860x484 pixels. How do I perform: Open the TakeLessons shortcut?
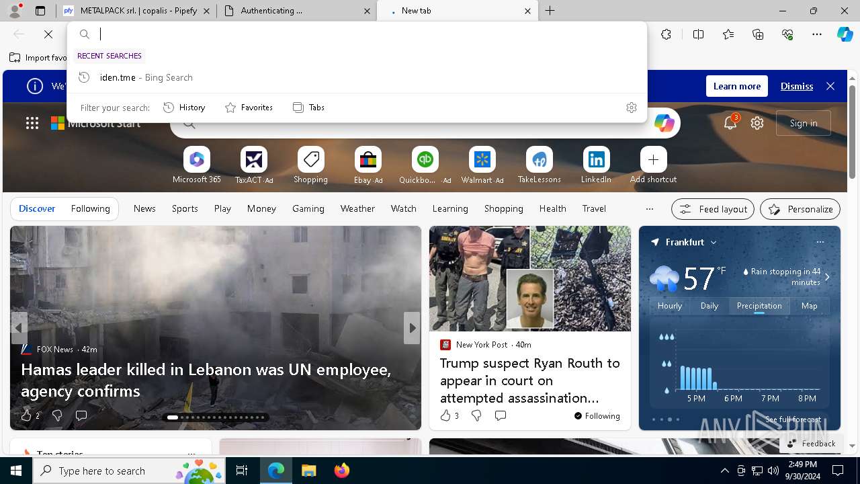[x=539, y=165]
